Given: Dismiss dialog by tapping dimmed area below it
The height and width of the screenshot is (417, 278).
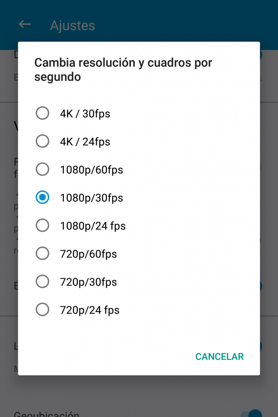Looking at the screenshot, I should click(138, 395).
